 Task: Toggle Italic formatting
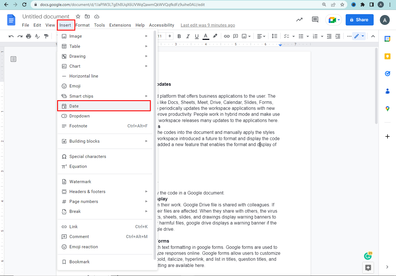pyautogui.click(x=188, y=36)
